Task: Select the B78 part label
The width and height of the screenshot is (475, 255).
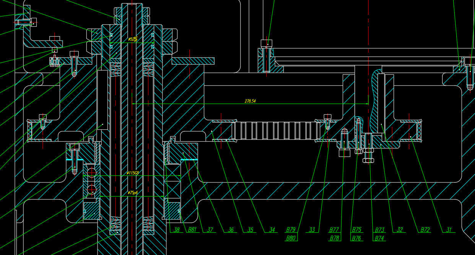Action: point(334,238)
